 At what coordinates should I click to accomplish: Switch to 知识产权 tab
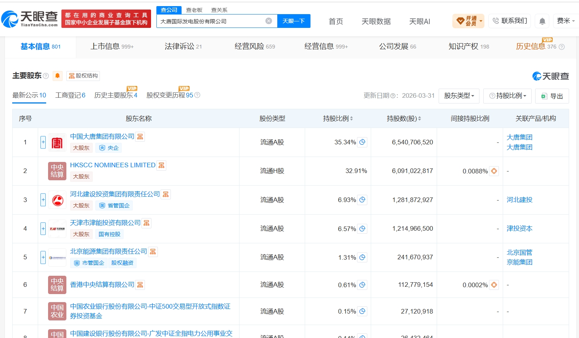(x=469, y=47)
